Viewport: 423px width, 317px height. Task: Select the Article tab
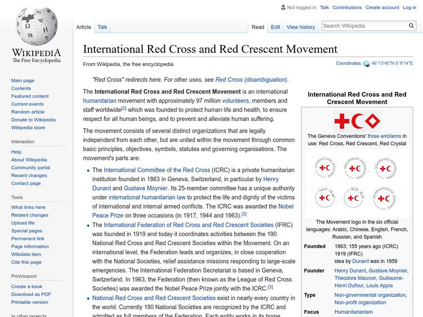pos(84,27)
